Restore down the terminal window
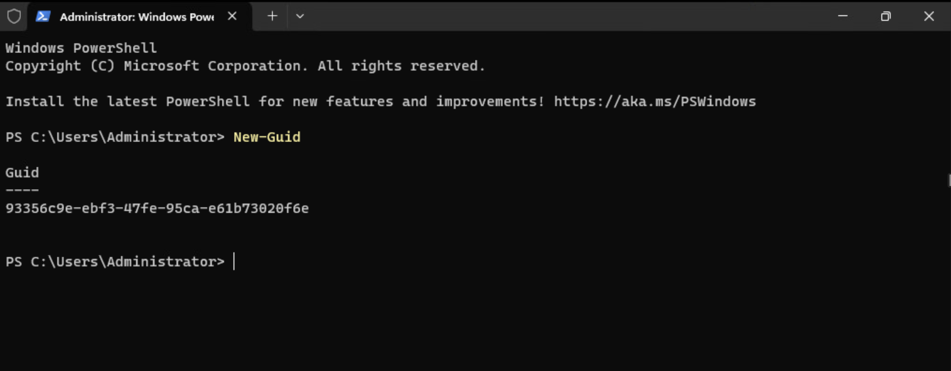This screenshot has height=371, width=951. click(886, 16)
